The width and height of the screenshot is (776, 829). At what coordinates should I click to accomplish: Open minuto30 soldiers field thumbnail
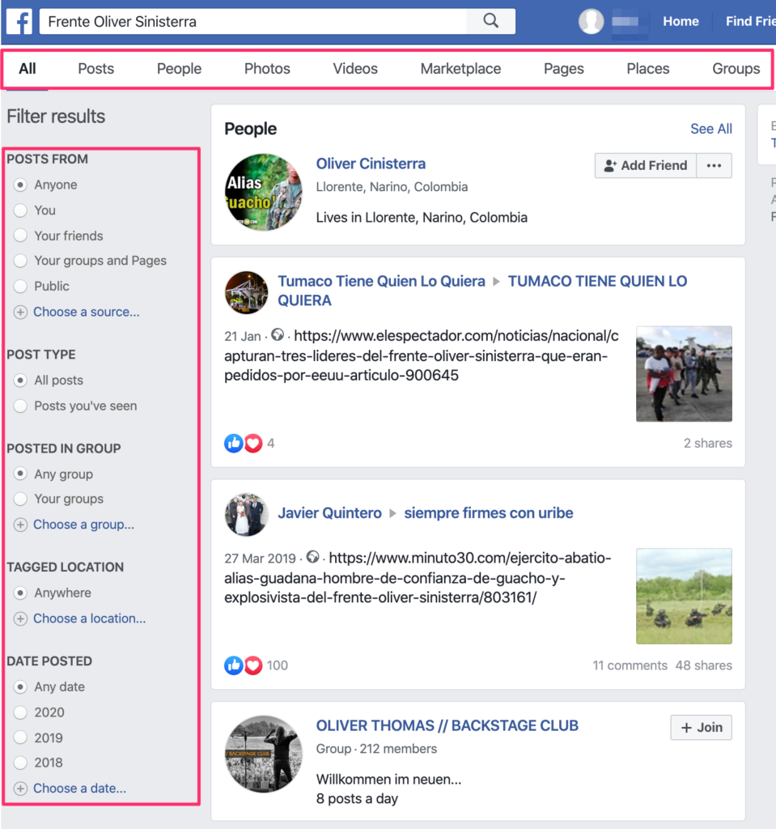coord(684,596)
